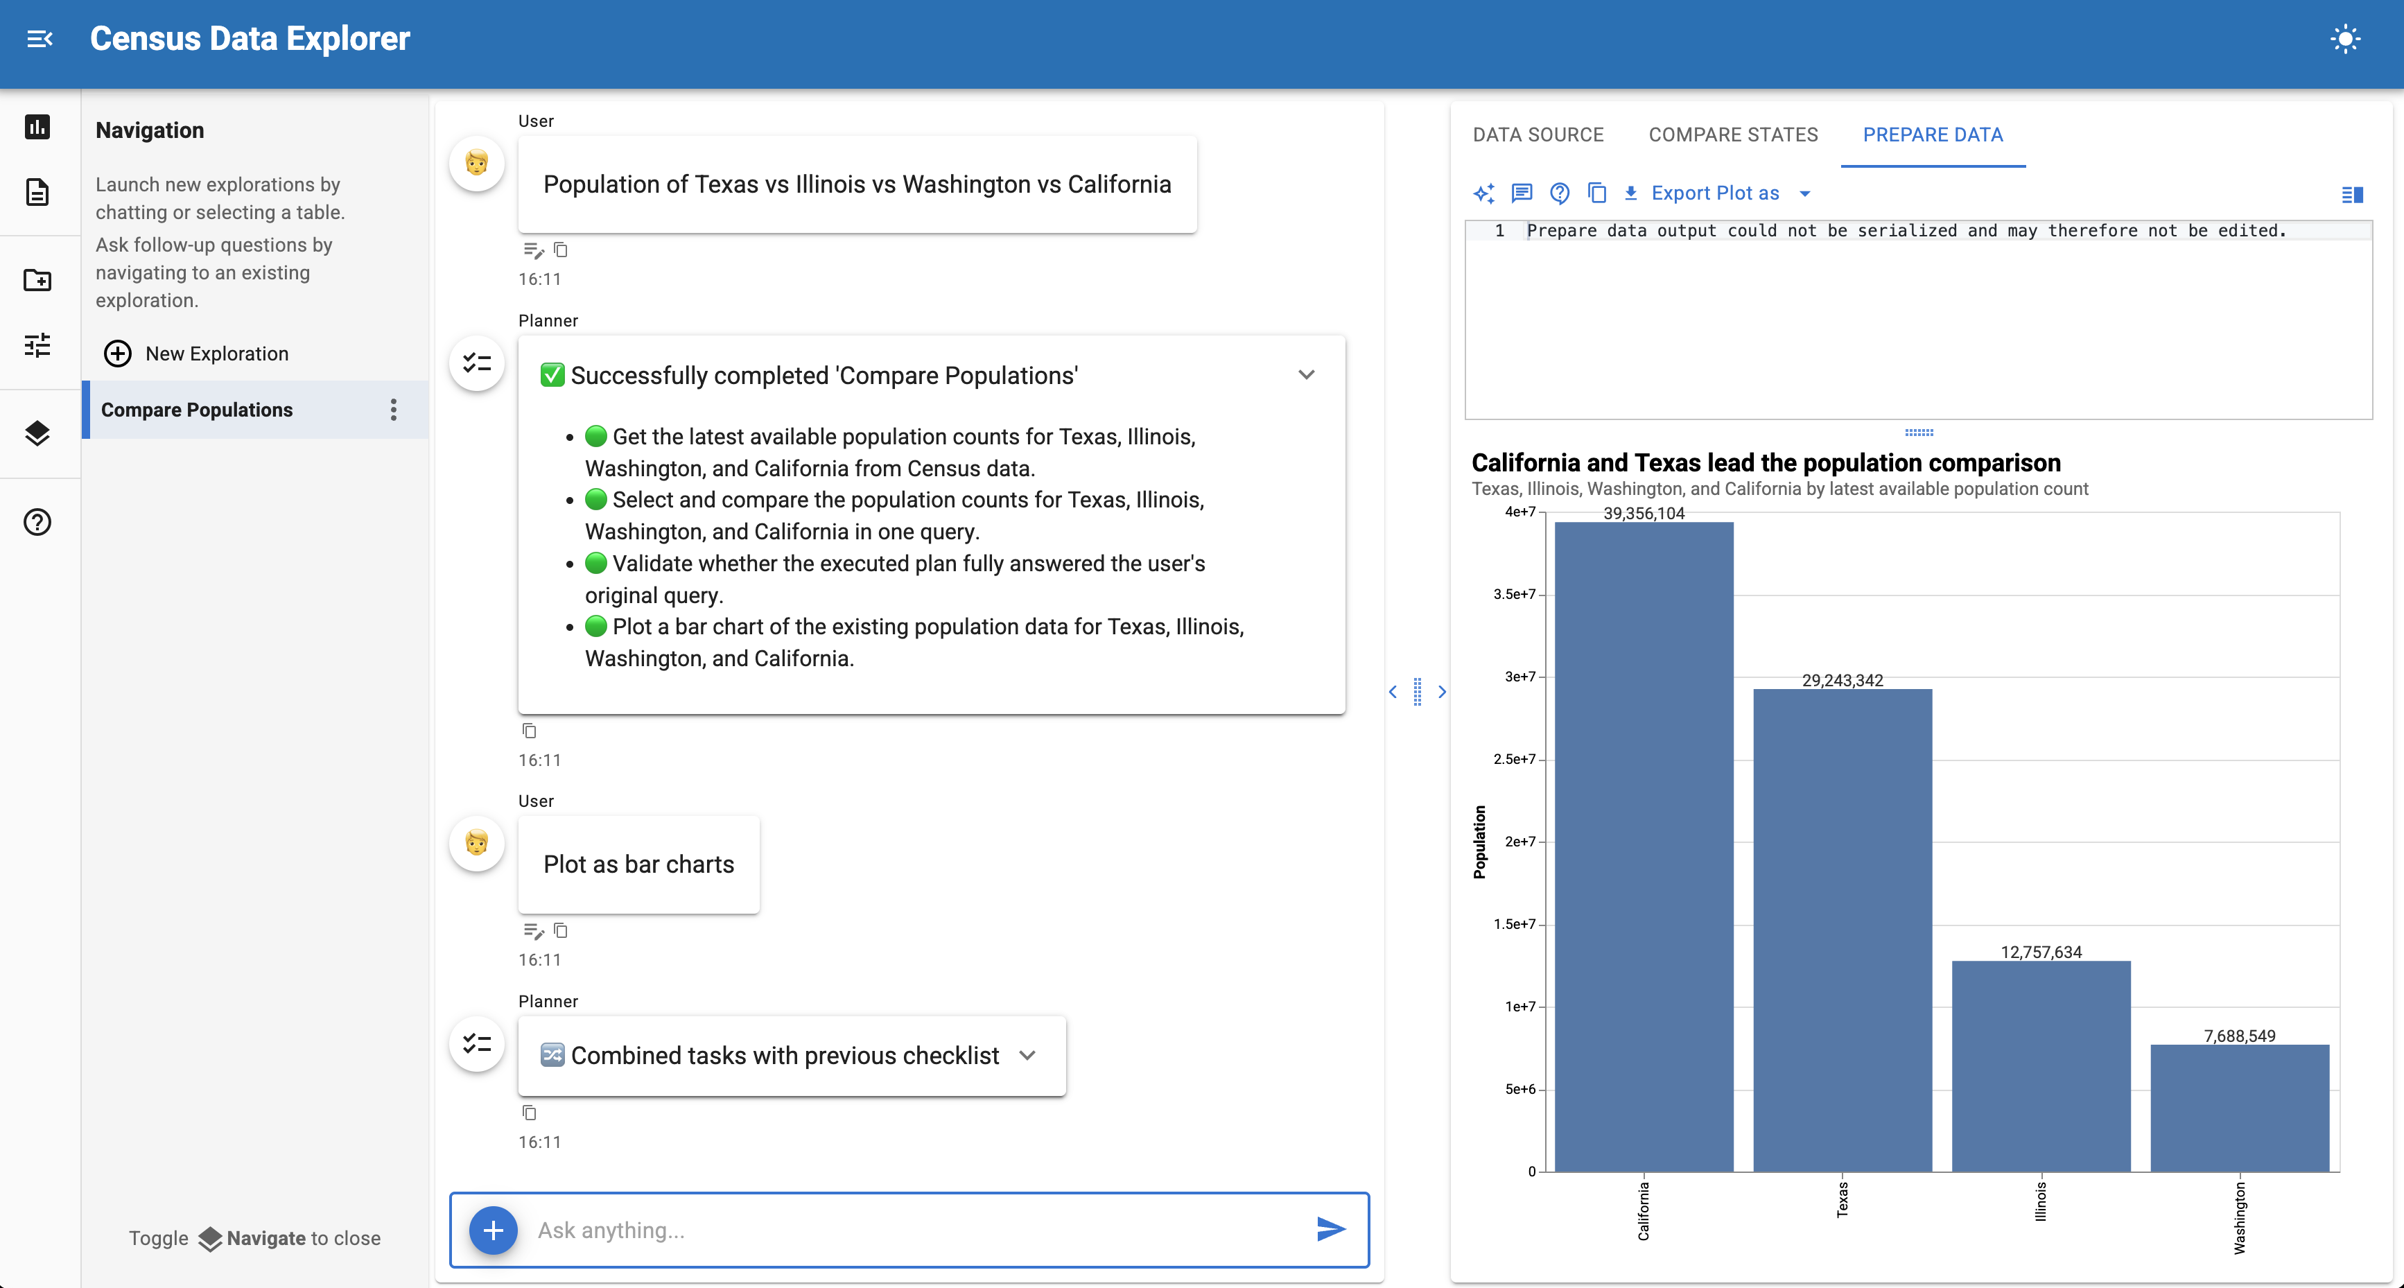This screenshot has width=2404, height=1288.
Task: Collapse the navigation with the top-left hamburger icon
Action: [41, 38]
